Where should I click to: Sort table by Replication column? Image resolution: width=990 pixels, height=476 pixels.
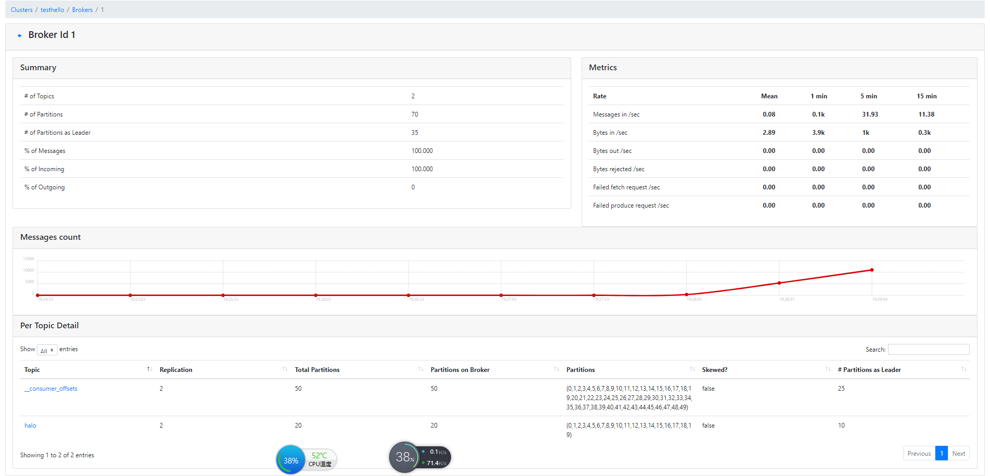pyautogui.click(x=223, y=370)
